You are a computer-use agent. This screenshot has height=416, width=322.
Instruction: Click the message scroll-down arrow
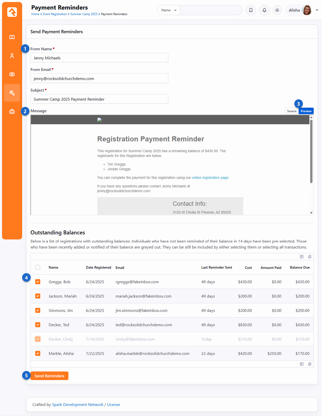(311, 213)
